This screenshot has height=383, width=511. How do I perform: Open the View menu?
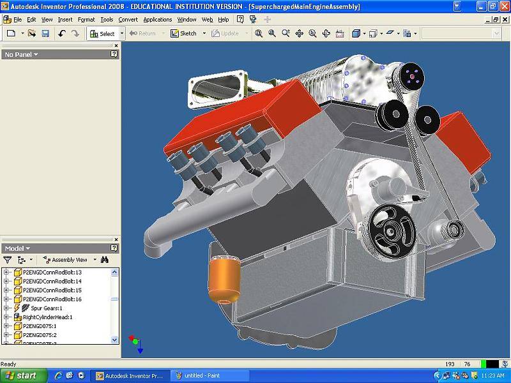pos(47,20)
